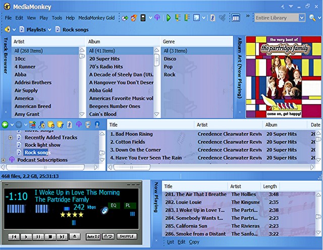
Task: Click the flame disc burn icon
Action: 134,18
